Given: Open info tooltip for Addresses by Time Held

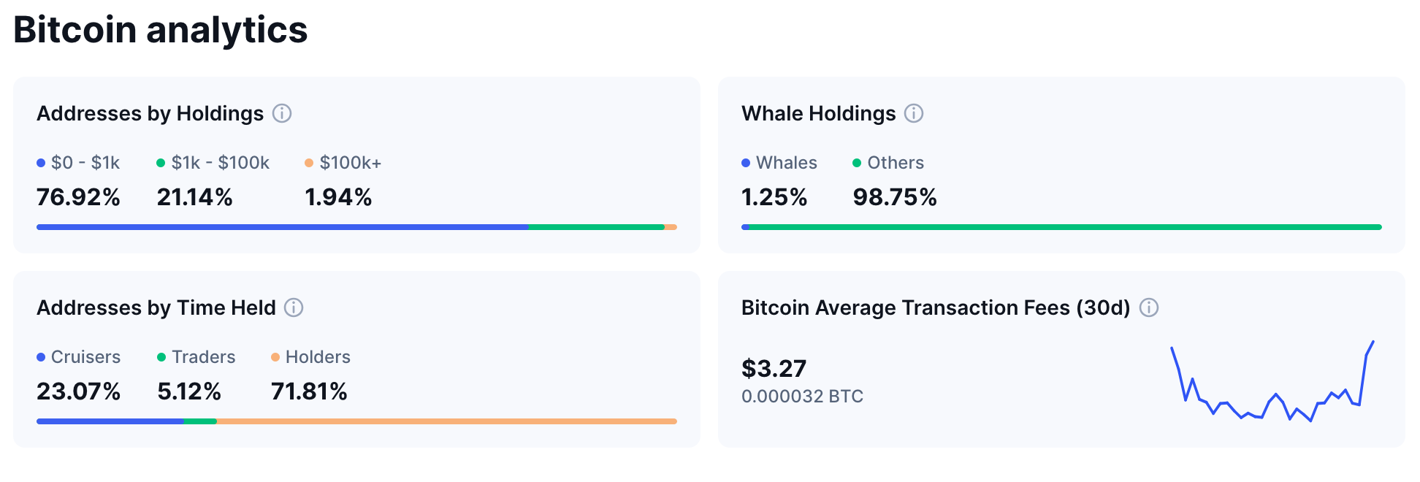Looking at the screenshot, I should [x=294, y=307].
